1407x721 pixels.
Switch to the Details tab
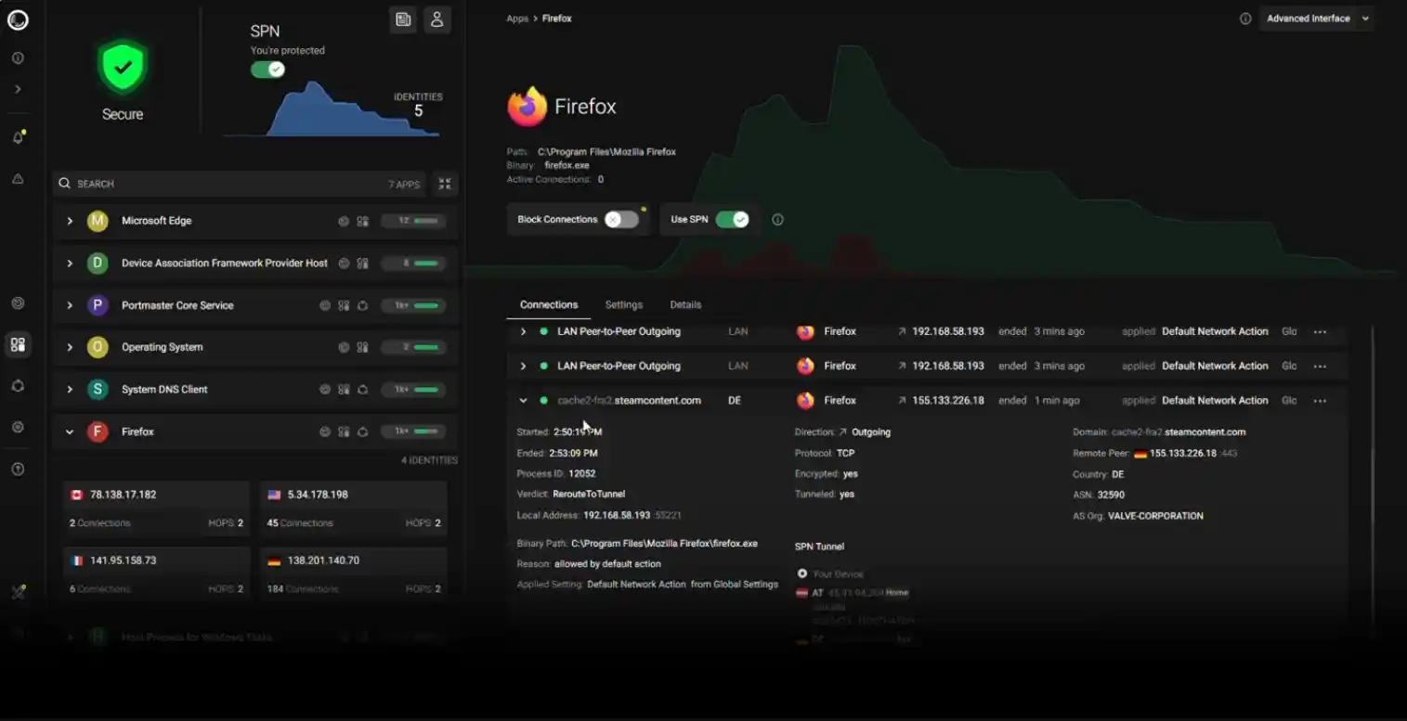point(685,304)
